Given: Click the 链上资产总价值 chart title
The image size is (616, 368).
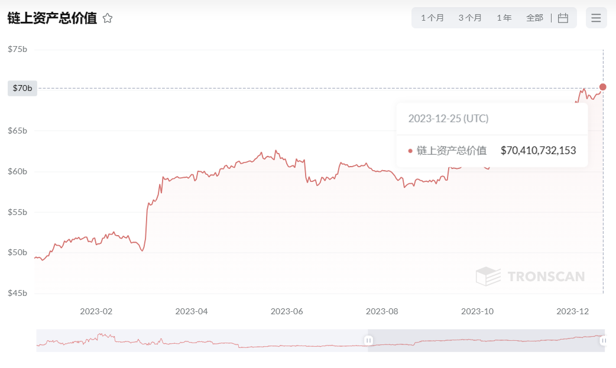Looking at the screenshot, I should coord(52,18).
